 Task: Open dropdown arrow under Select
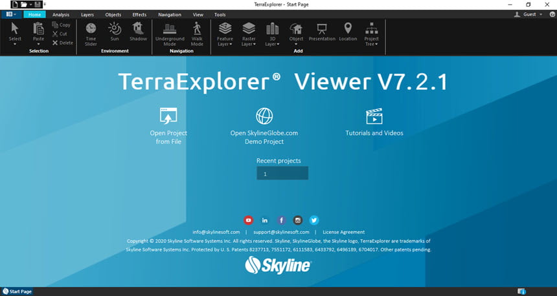[x=15, y=45]
